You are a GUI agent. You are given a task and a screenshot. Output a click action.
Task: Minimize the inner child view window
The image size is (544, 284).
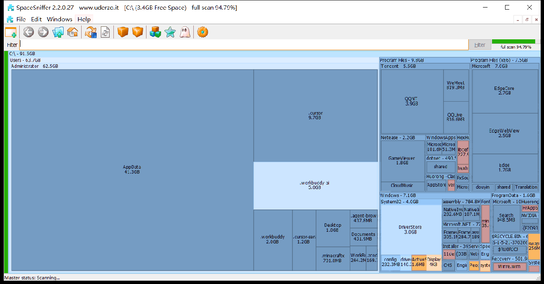click(518, 20)
